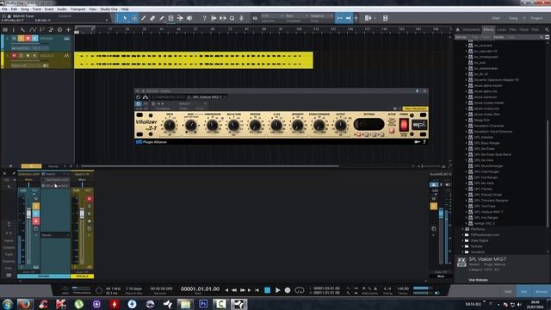Screen dimensions: 551x310
Task: Mute the first (blue) track
Action: [14, 38]
